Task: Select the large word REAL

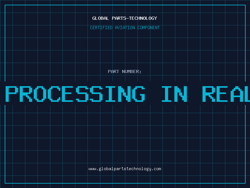Action: [226, 94]
